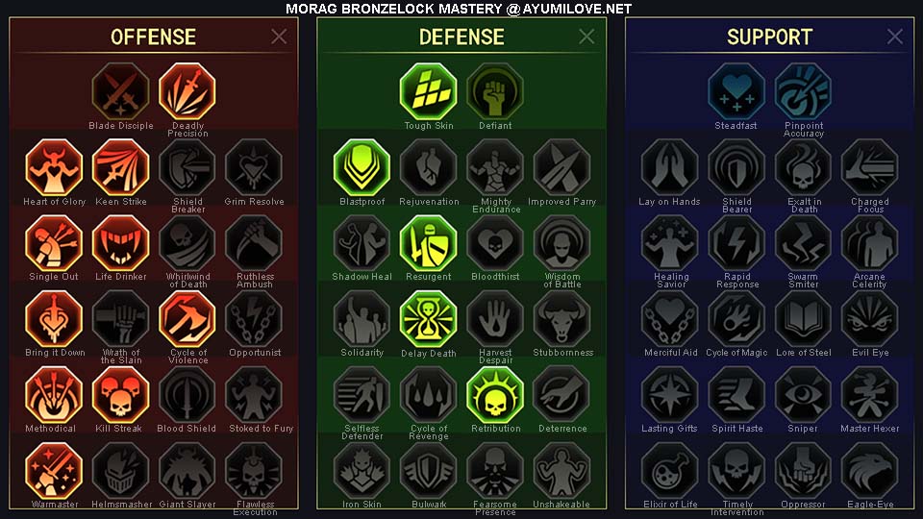Select the Tough Skin mastery icon
This screenshot has height=519, width=923.
click(428, 92)
